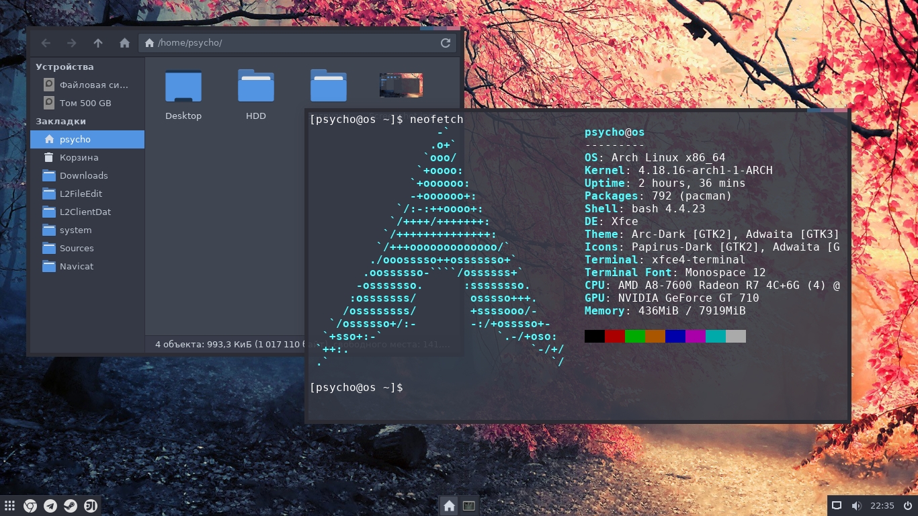Select the screenshot image thumbnail

coord(401,85)
